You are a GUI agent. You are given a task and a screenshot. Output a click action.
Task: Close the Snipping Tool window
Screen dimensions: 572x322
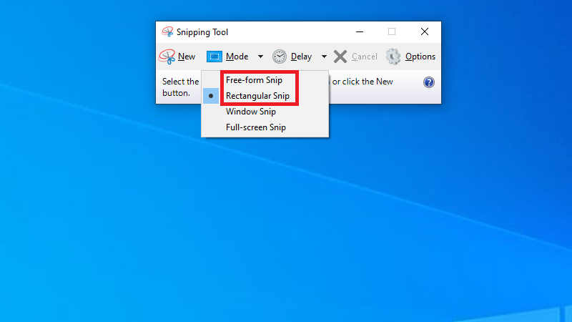click(x=425, y=32)
